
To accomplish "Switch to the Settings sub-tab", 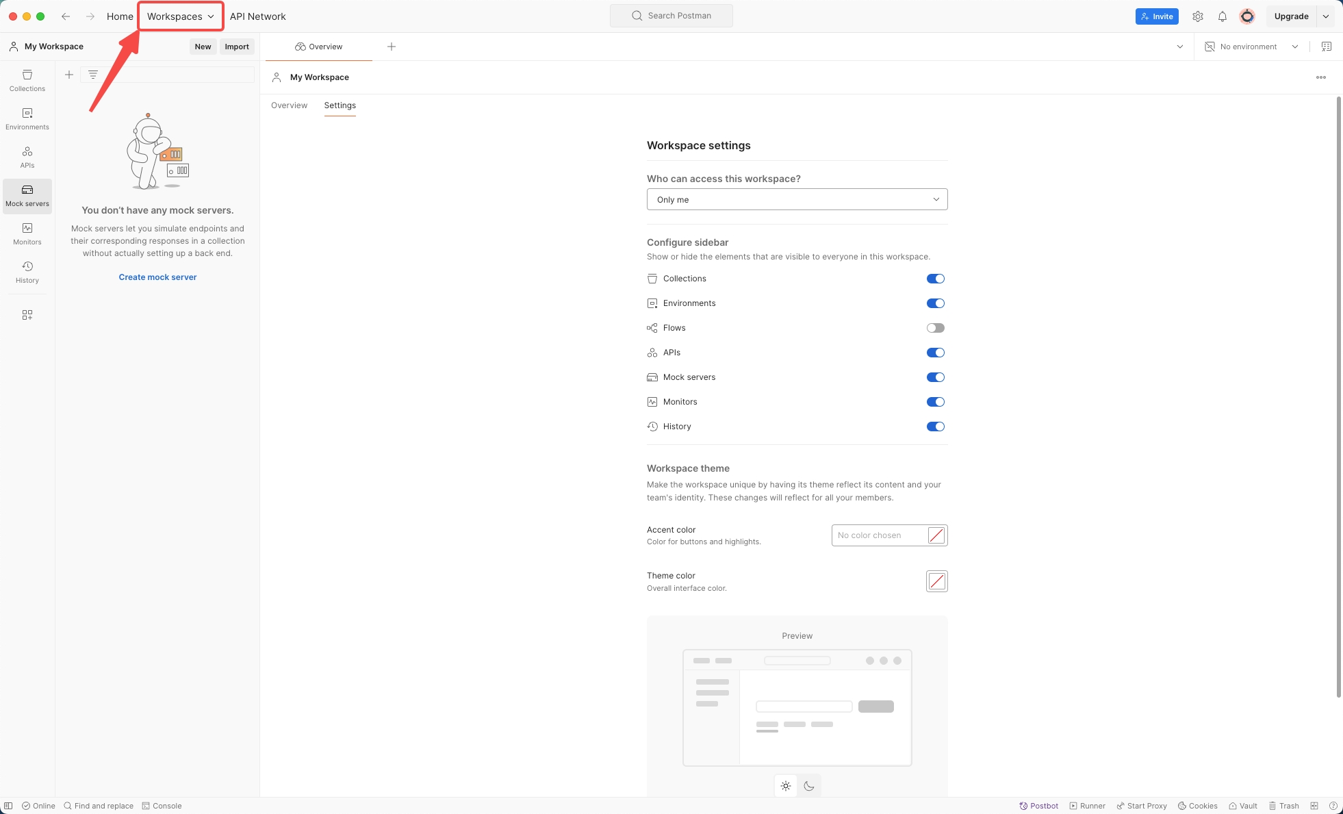I will click(340, 105).
